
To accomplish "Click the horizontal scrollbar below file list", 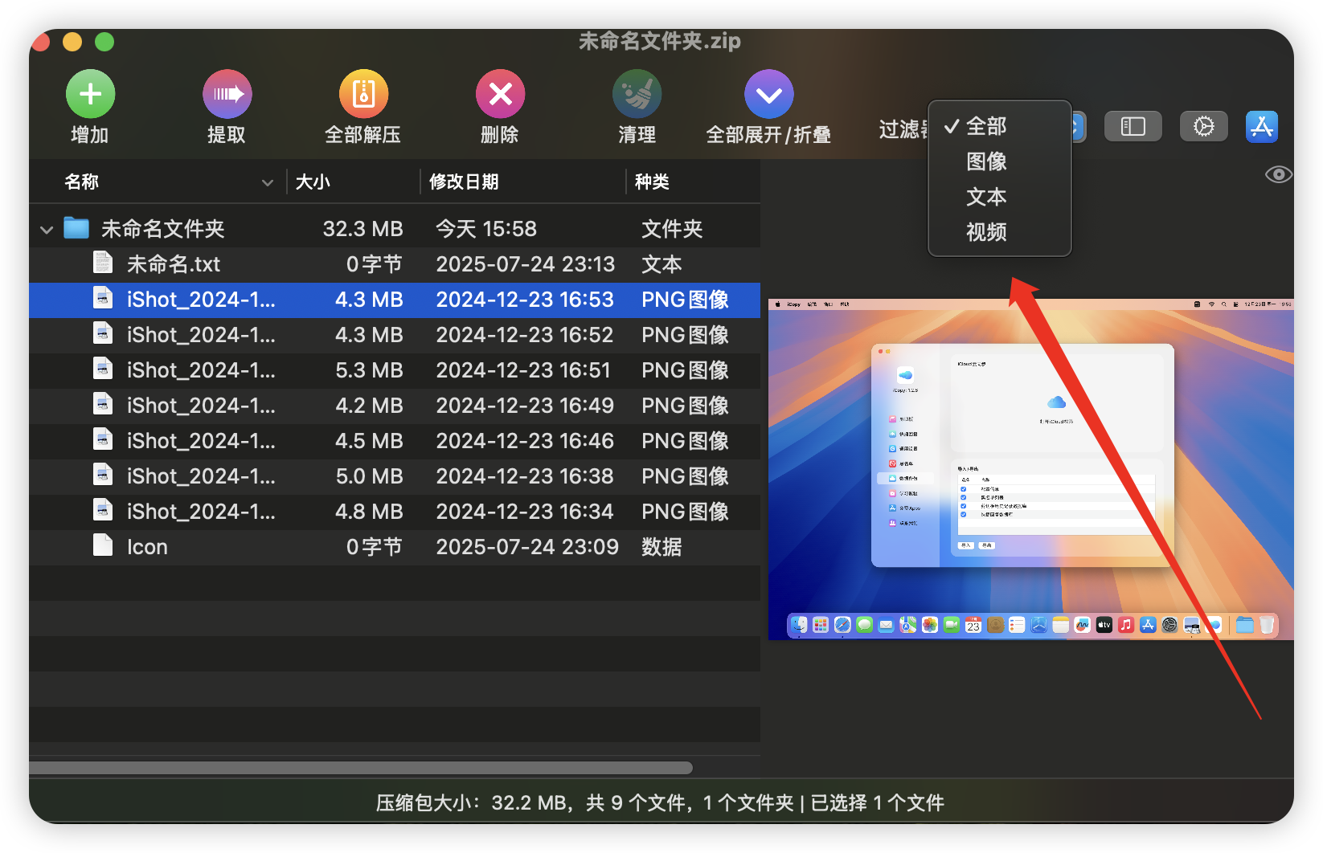I will pos(360,768).
